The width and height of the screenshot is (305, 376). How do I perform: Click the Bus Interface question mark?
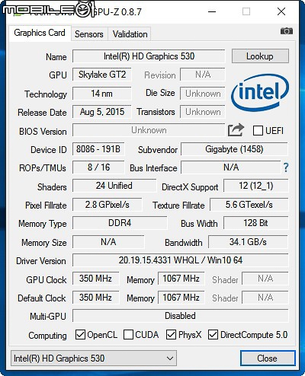pyautogui.click(x=286, y=167)
